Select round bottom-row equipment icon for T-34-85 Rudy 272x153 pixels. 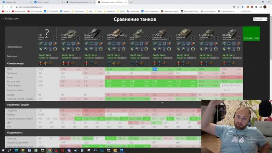tap(215, 49)
